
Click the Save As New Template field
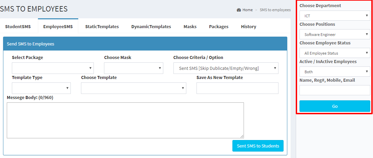coord(237,88)
